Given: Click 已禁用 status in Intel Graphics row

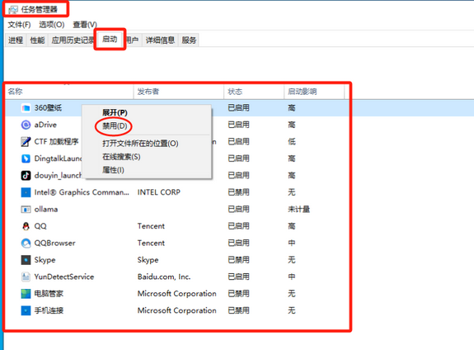Looking at the screenshot, I should click(x=238, y=192).
